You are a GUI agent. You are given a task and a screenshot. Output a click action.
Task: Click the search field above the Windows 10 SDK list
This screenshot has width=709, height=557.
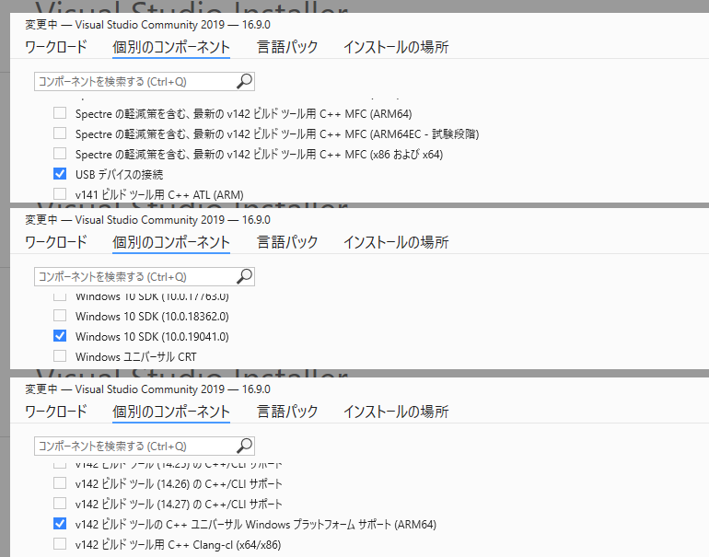tap(134, 276)
